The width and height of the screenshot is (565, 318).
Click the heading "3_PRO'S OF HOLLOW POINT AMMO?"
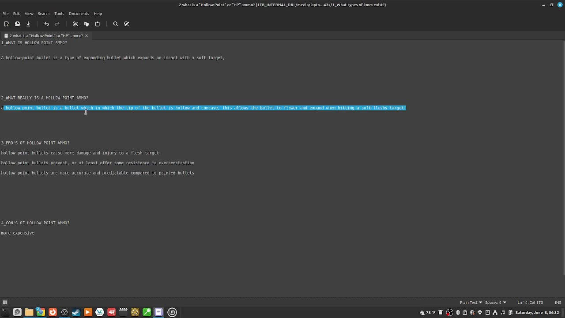point(35,143)
